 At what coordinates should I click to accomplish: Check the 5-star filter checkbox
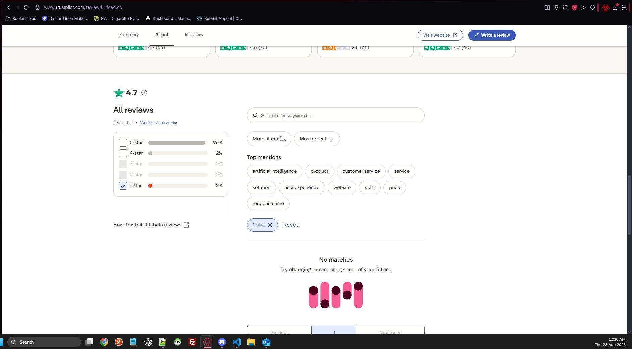[x=123, y=143]
